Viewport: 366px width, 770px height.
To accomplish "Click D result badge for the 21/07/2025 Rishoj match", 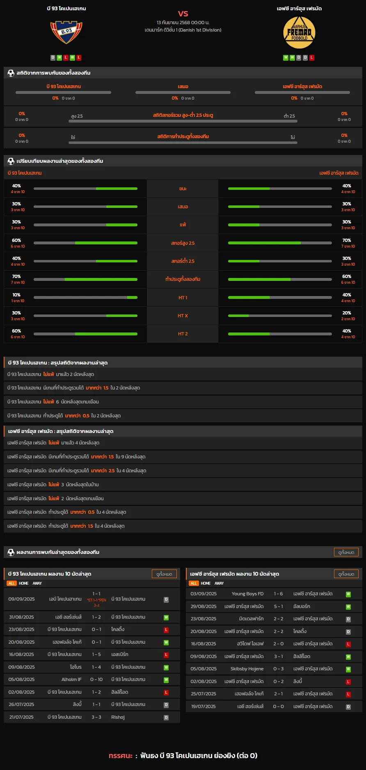I will click(x=166, y=718).
